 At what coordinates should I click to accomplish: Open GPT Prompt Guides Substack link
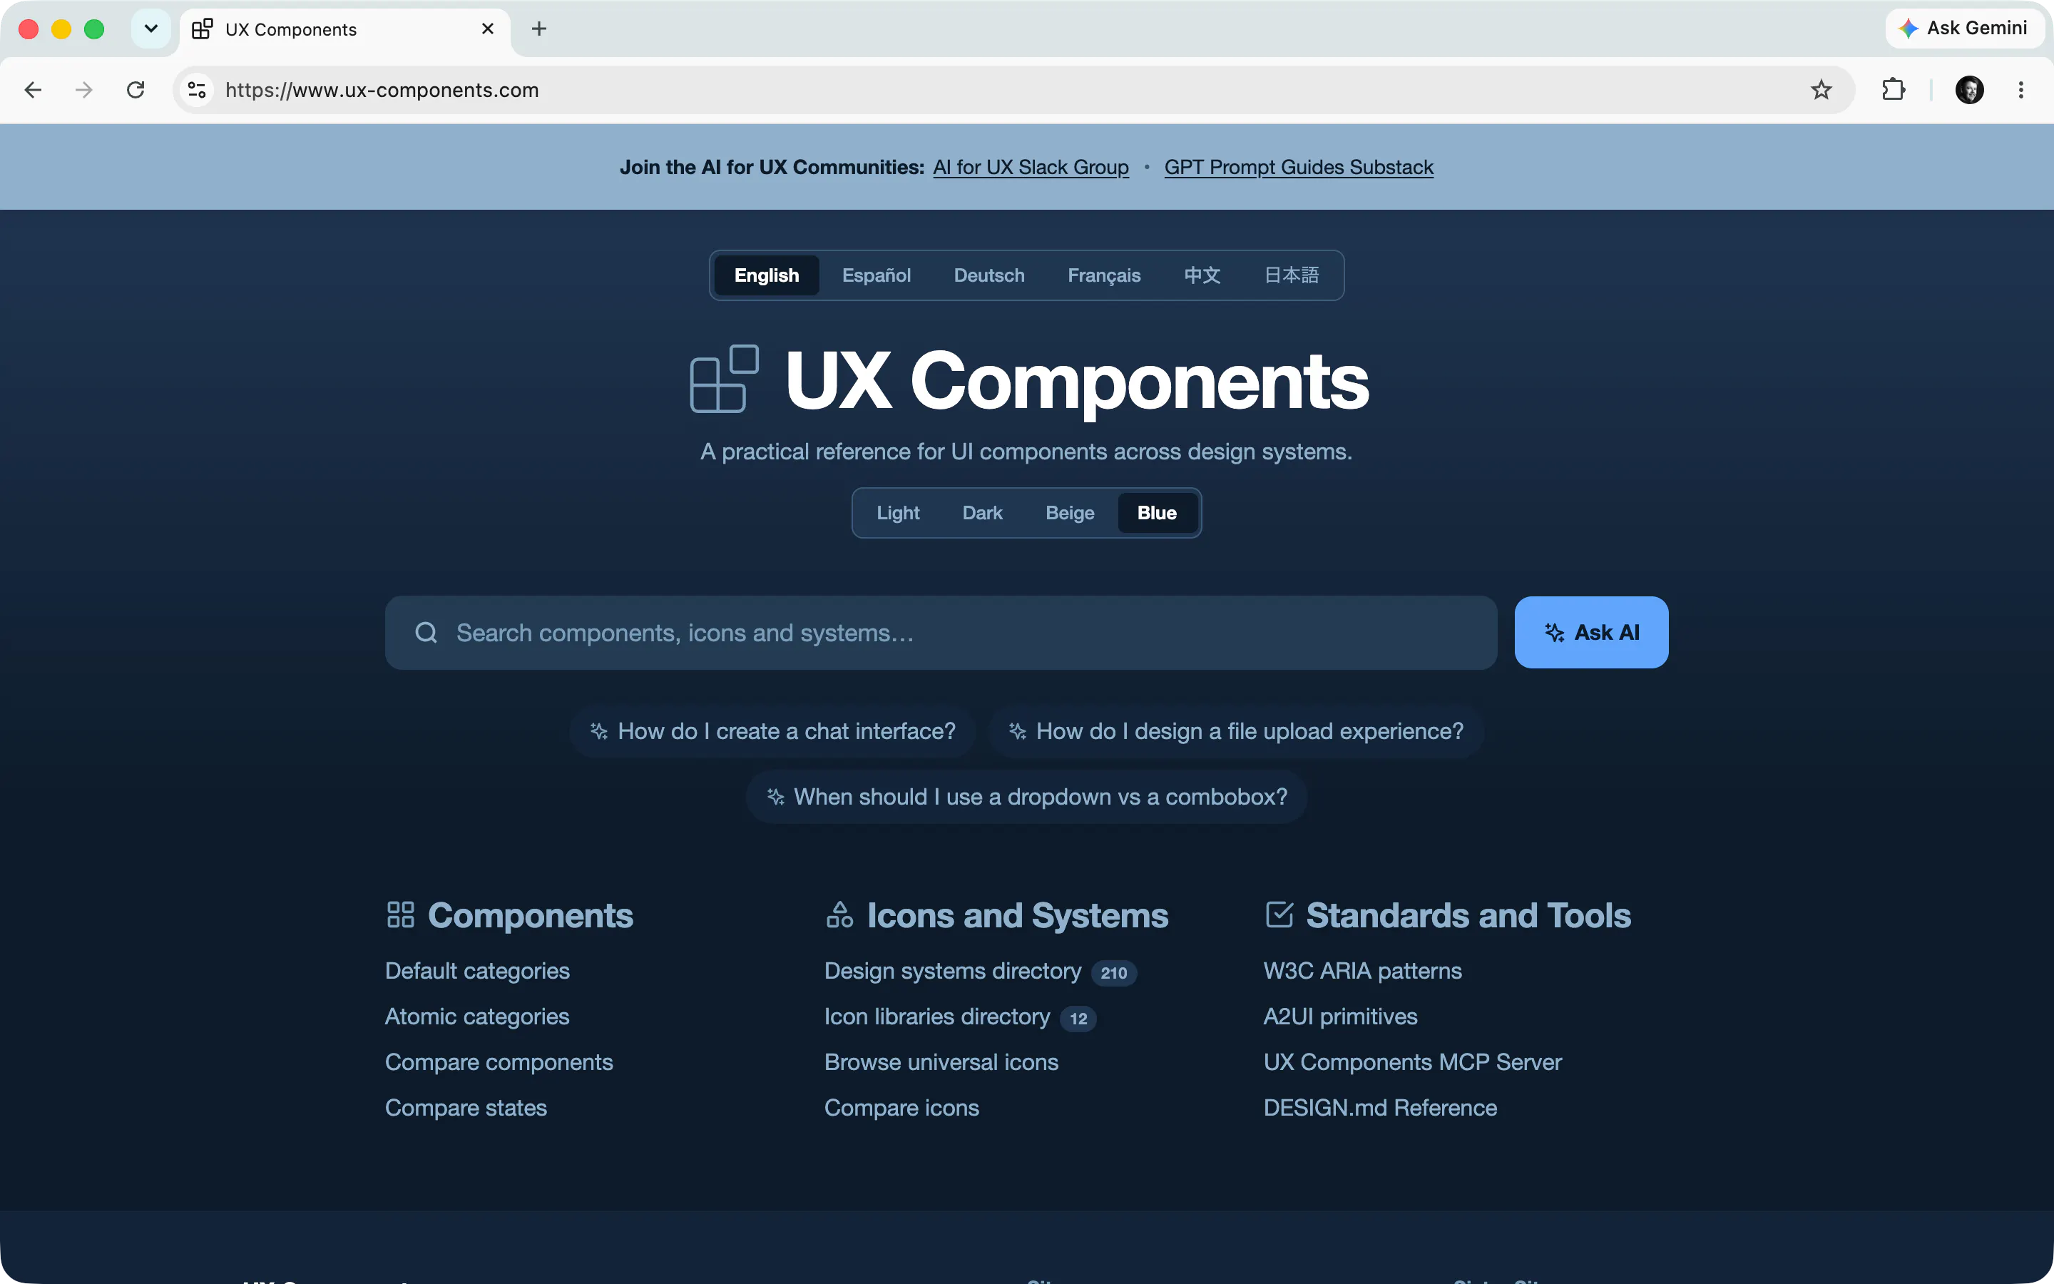tap(1299, 168)
